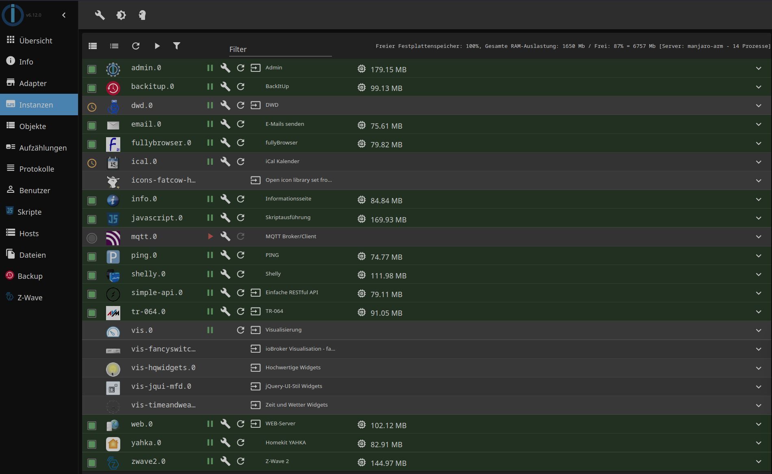Click the dwd.0 schedule clock indicator
Screen dimensions: 772x474
tap(92, 107)
